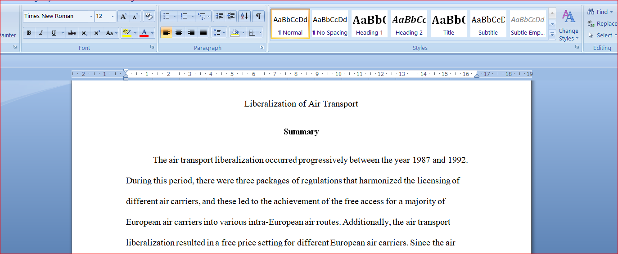Select the Normal style

290,24
